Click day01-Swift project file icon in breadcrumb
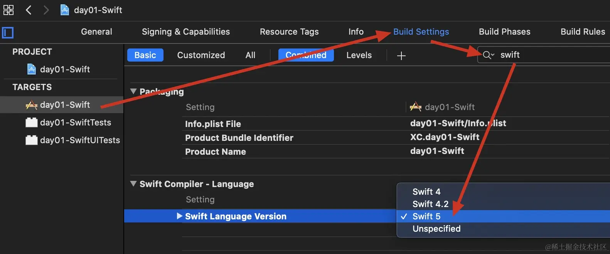 click(x=65, y=10)
